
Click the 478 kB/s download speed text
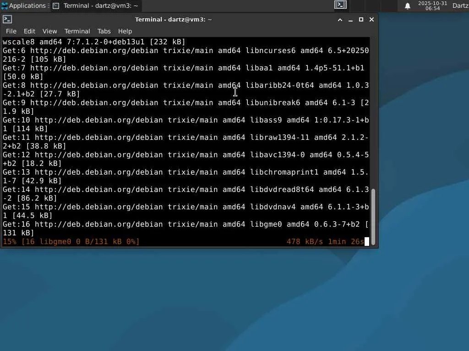pyautogui.click(x=305, y=241)
